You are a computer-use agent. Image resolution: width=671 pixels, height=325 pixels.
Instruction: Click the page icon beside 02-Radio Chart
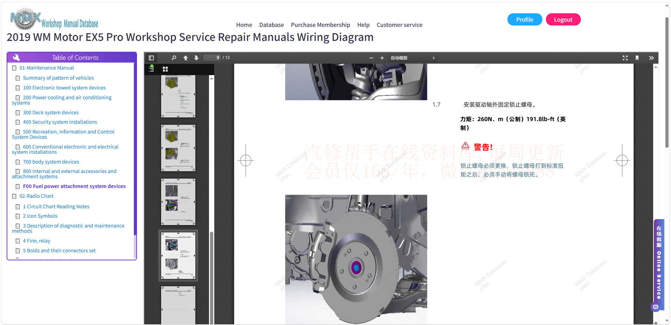[x=14, y=196]
